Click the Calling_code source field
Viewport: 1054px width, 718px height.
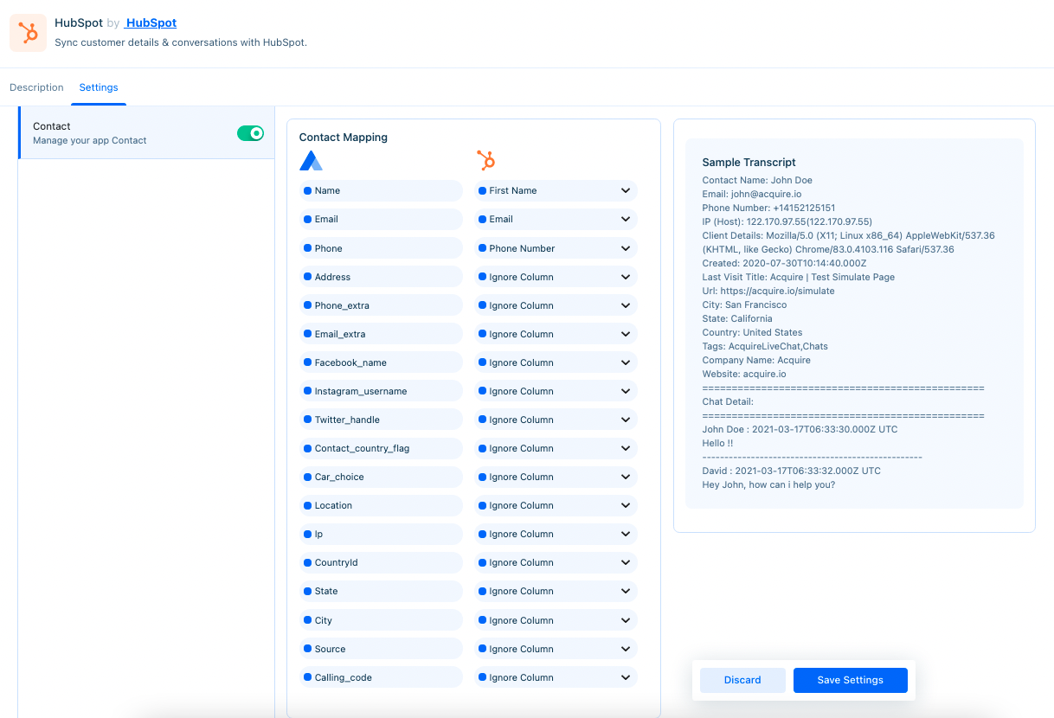pos(381,677)
